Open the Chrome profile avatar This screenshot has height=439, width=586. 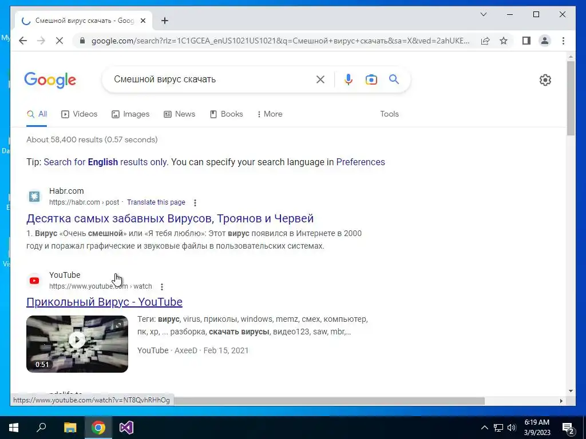tap(545, 41)
